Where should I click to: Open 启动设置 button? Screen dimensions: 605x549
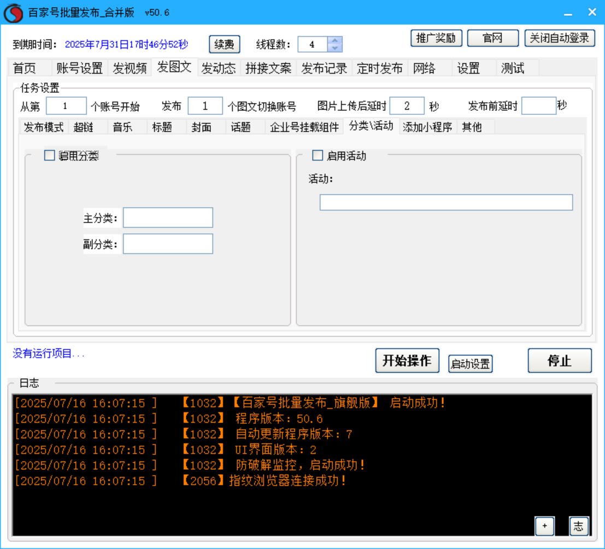click(471, 364)
